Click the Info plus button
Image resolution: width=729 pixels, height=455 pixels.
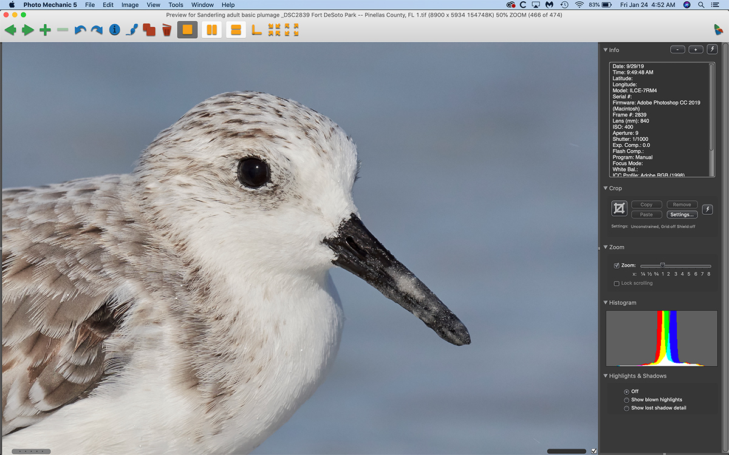pos(695,50)
